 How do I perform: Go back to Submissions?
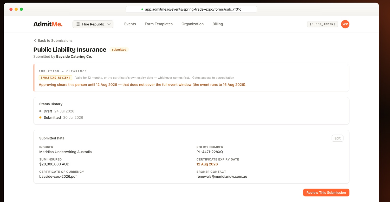53,40
